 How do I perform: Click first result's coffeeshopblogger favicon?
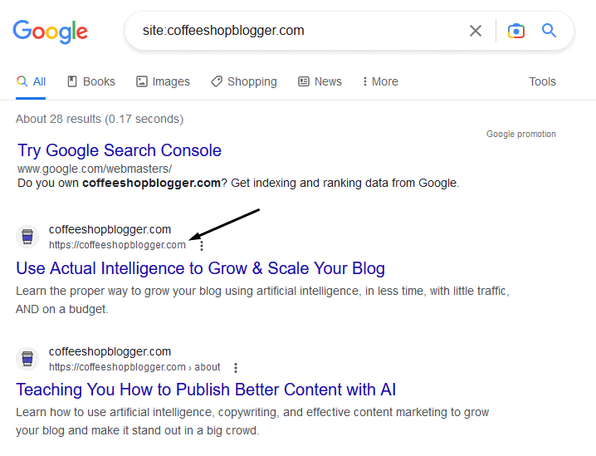(27, 237)
